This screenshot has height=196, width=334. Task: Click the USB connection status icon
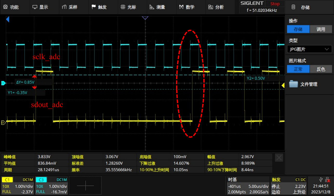(x=320, y=180)
